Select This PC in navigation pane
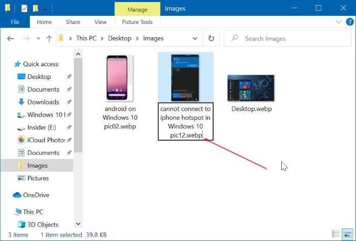Image resolution: width=356 pixels, height=241 pixels. (33, 212)
